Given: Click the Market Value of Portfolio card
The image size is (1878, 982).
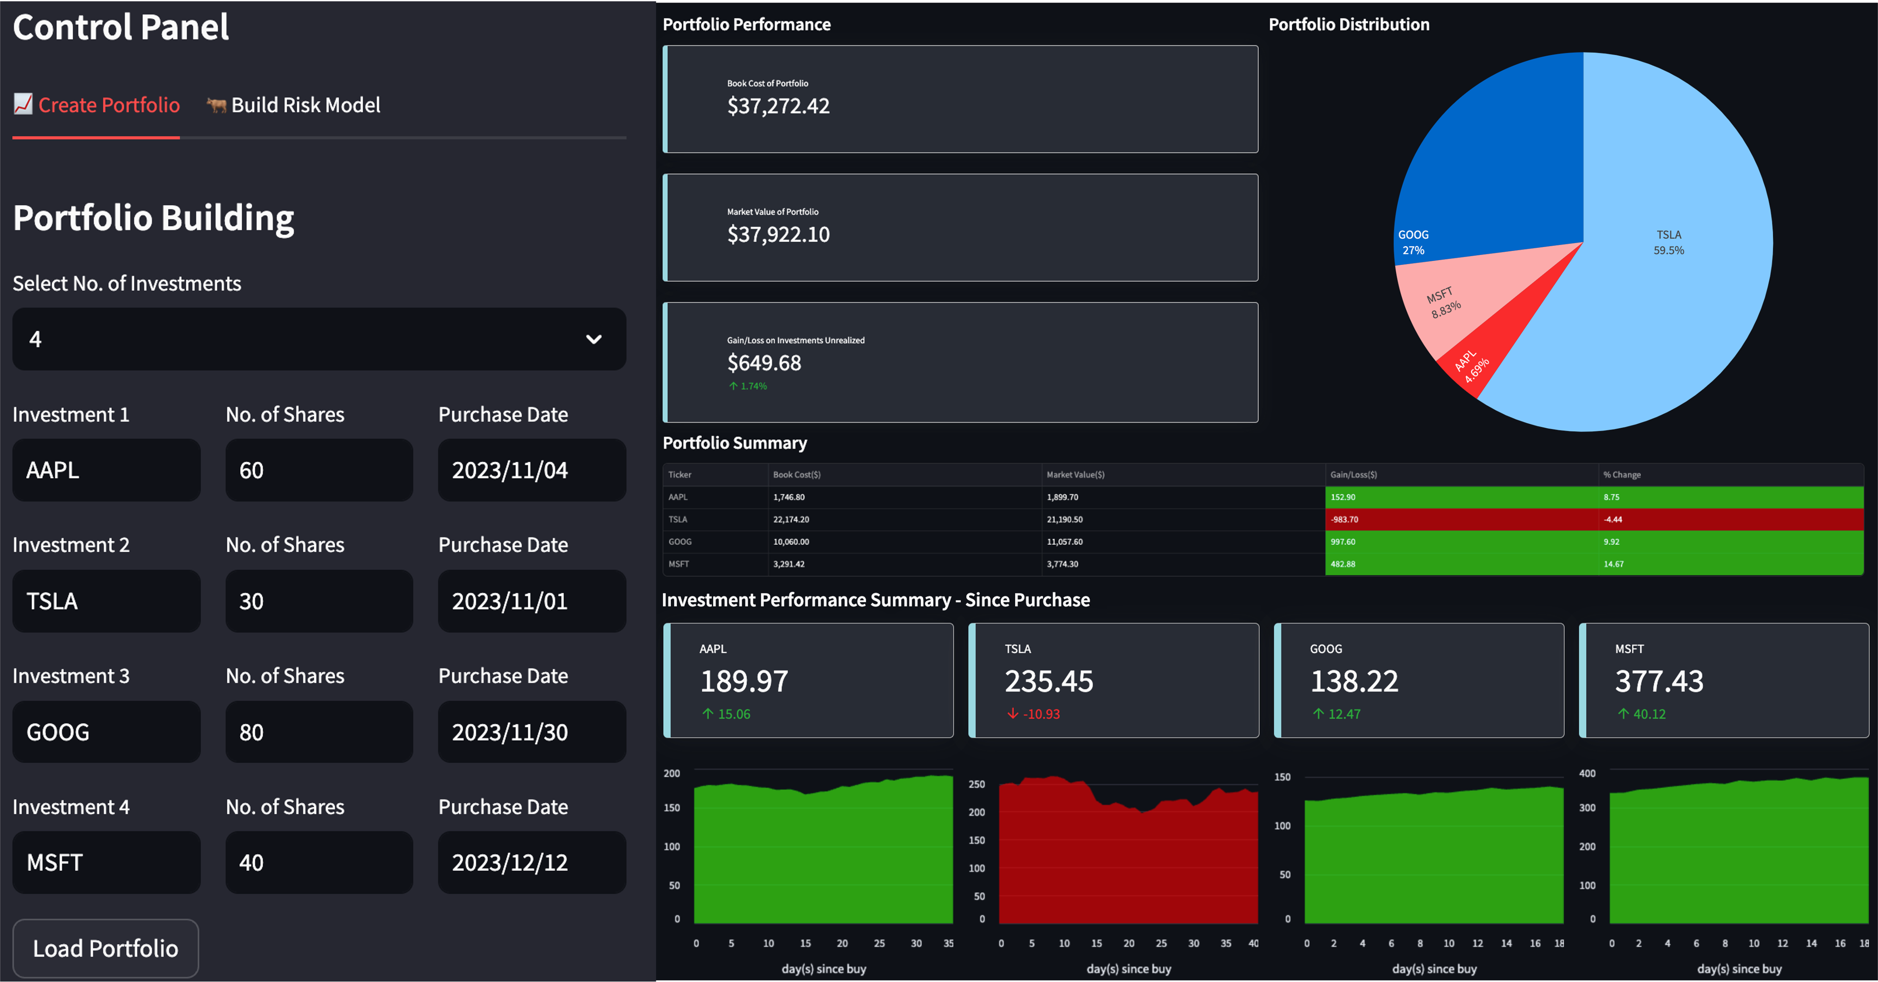Looking at the screenshot, I should point(960,227).
